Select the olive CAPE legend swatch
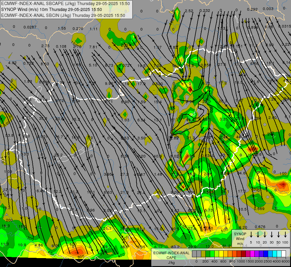This screenshot has height=267, width=291. tap(203, 254)
